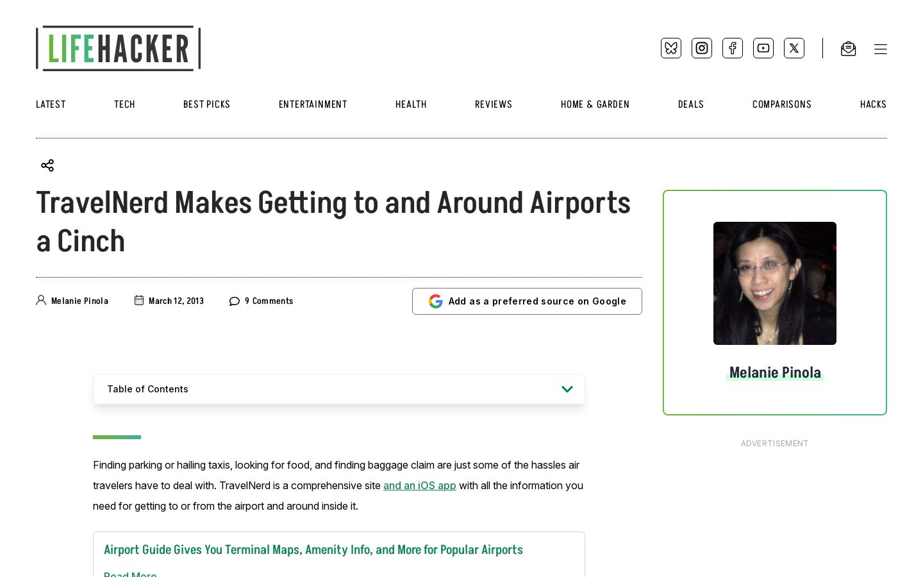Image resolution: width=923 pixels, height=577 pixels.
Task: Open the Comparisons section
Action: click(x=782, y=105)
